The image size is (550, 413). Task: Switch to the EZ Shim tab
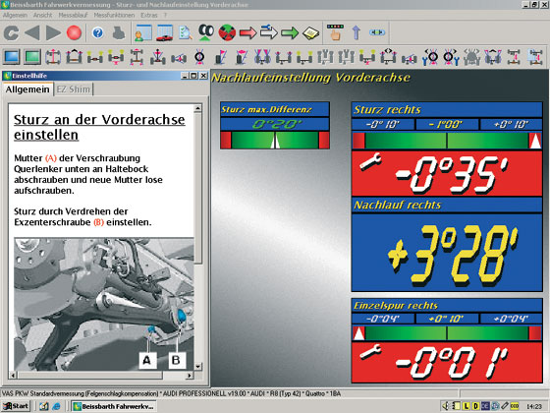tap(73, 89)
